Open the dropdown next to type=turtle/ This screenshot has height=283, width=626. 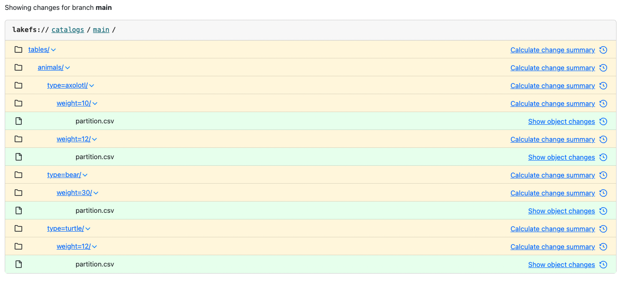coord(88,228)
